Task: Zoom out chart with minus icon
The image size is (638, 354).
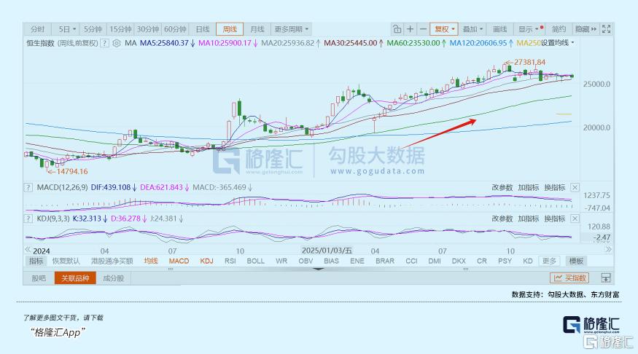Action: [x=423, y=29]
